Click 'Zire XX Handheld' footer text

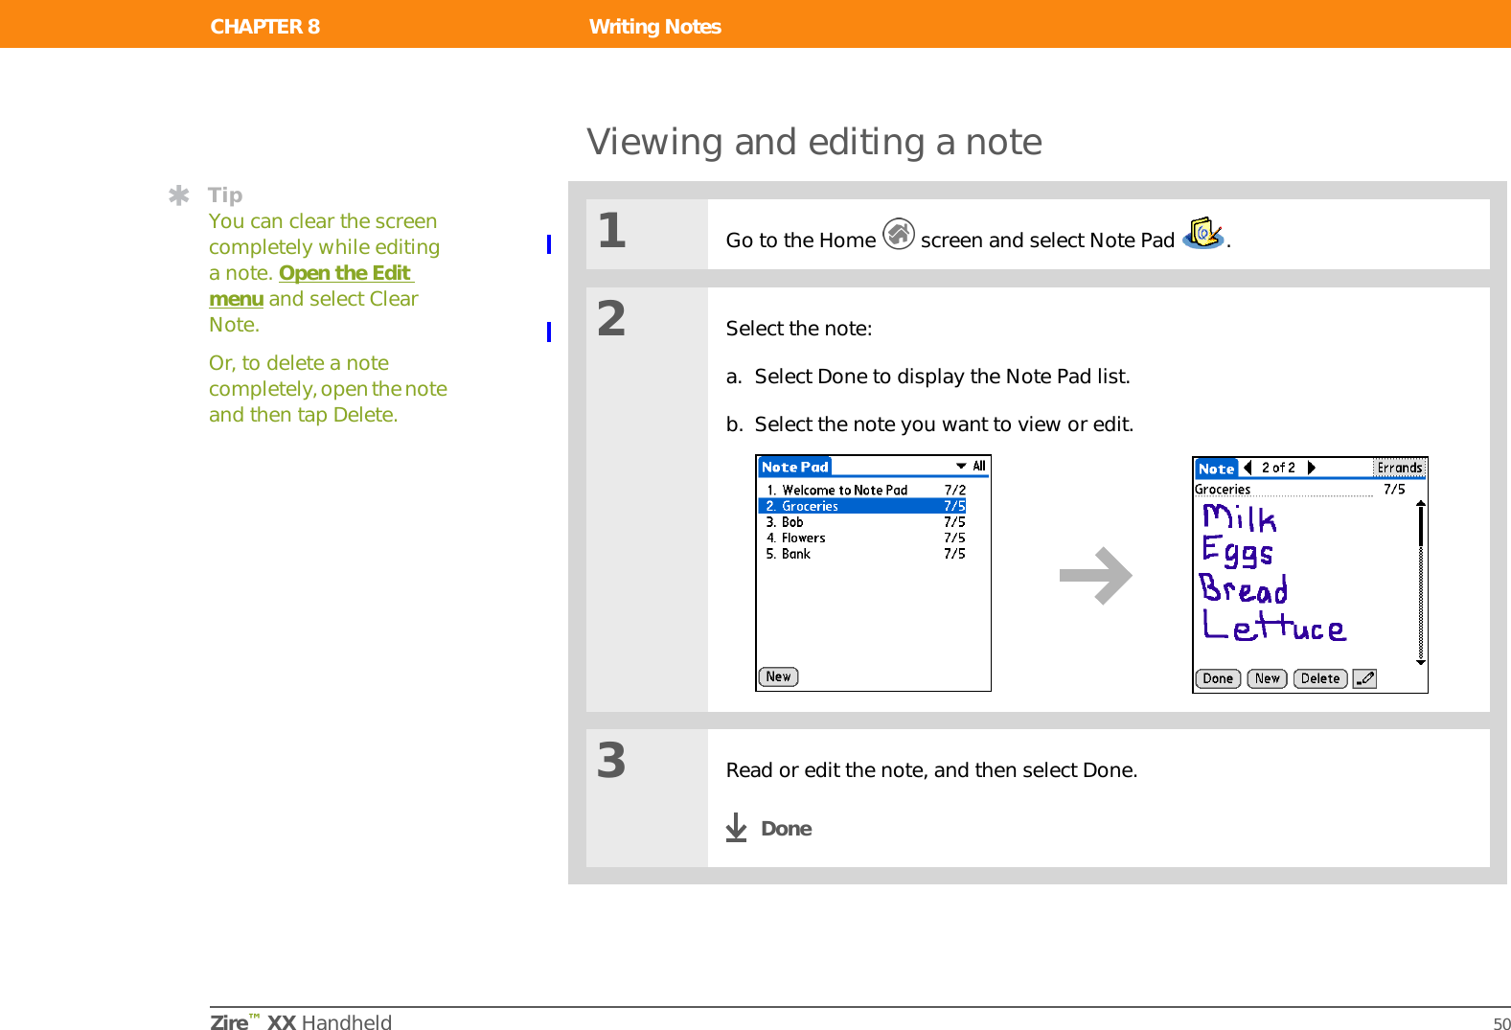(301, 1021)
